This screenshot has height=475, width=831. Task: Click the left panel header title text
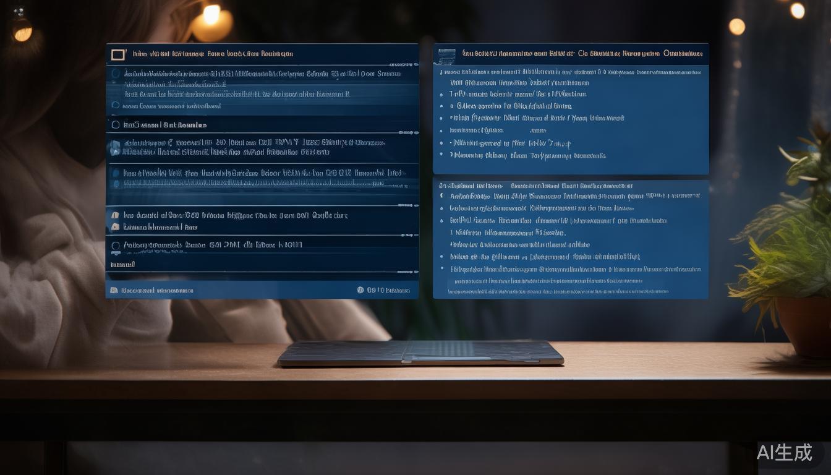[x=213, y=54]
